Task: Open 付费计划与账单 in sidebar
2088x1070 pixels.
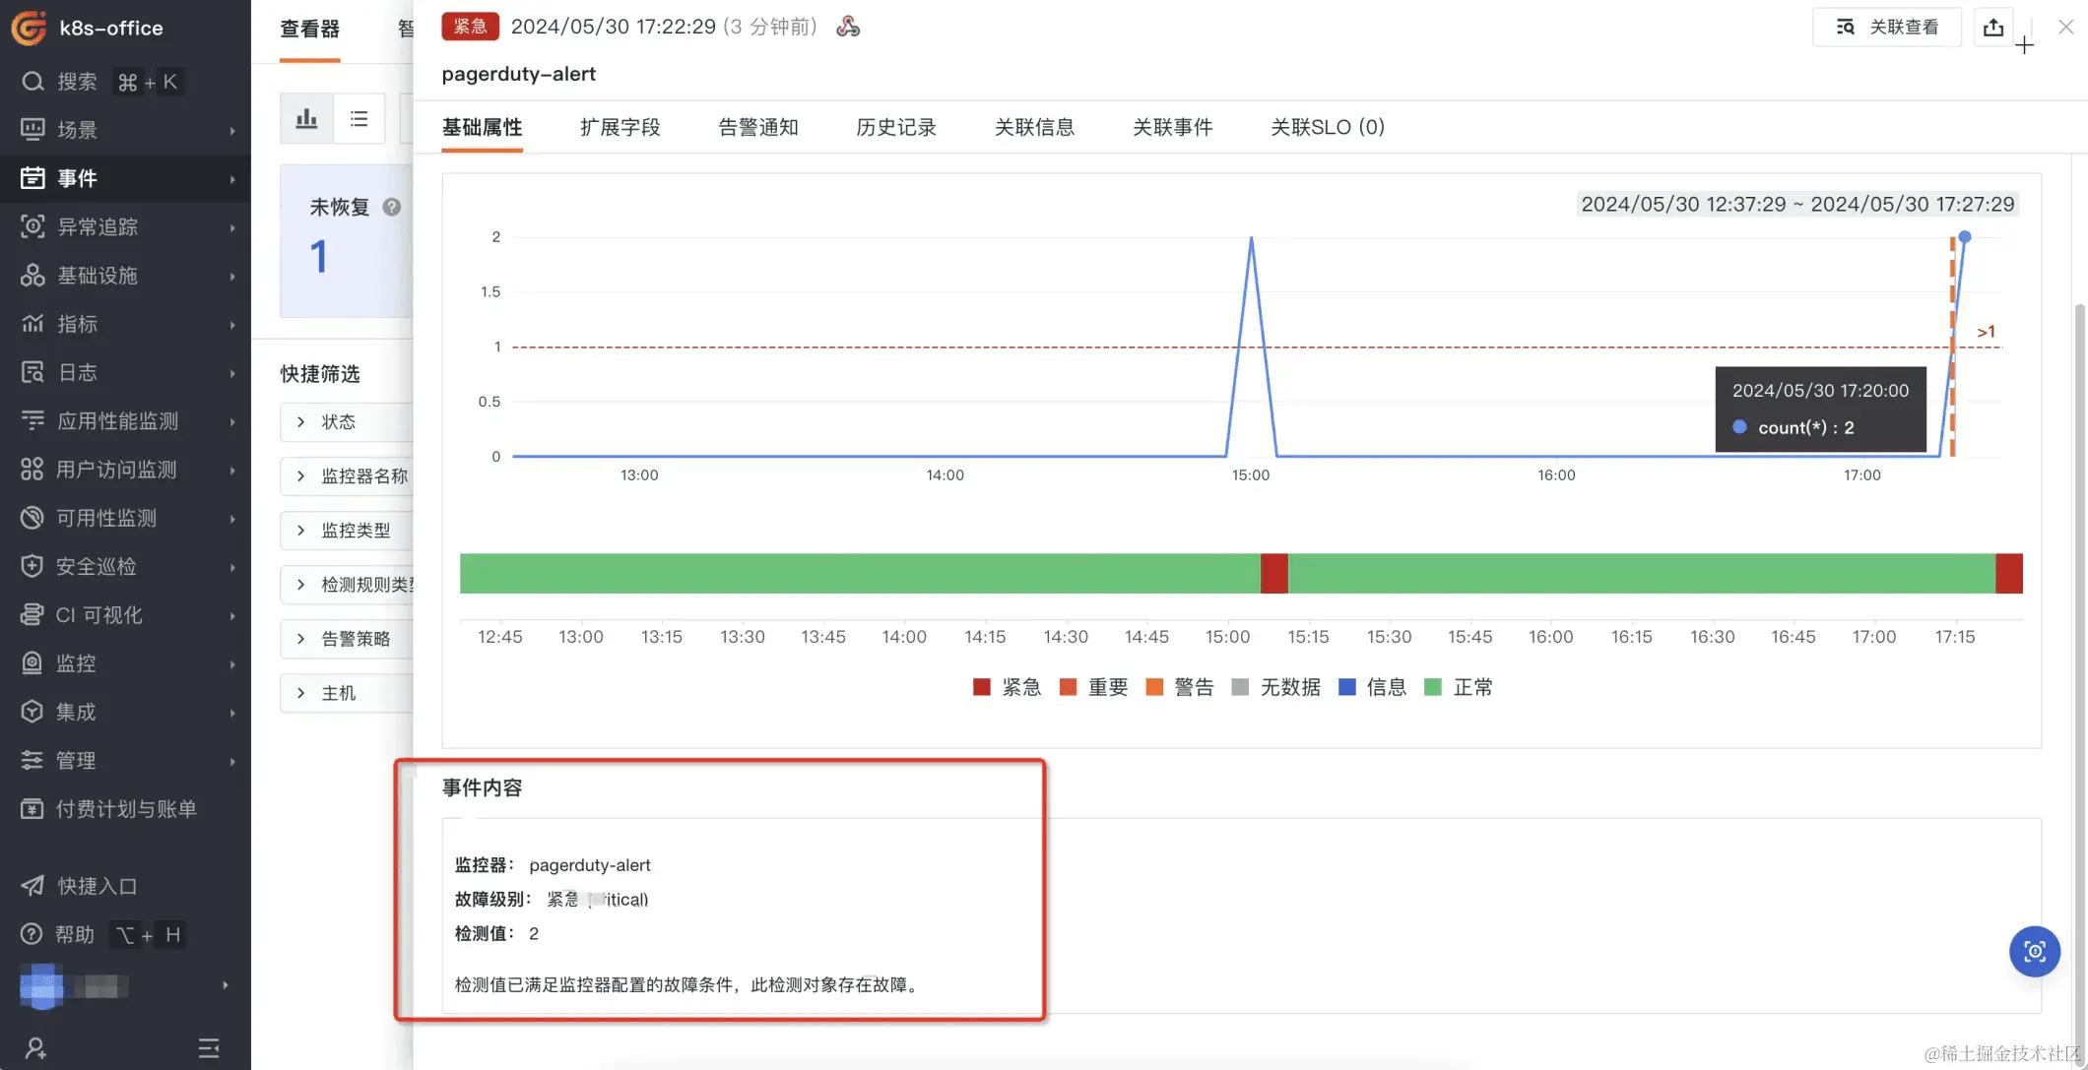Action: click(x=125, y=809)
